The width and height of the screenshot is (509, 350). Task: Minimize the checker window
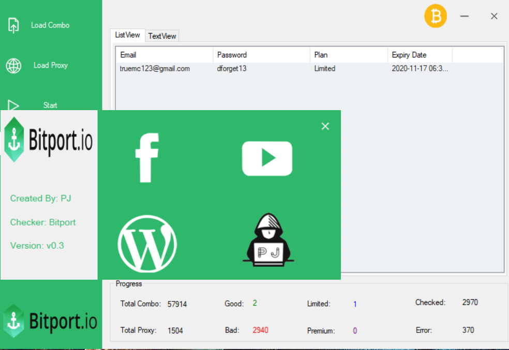[464, 16]
